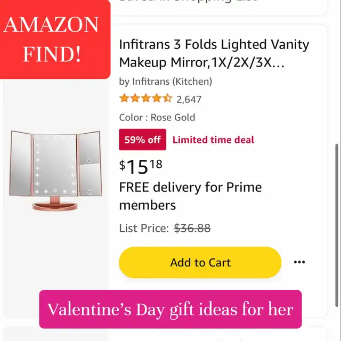
Task: Tap the Valentine's Day gift ideas banner
Action: [x=170, y=309]
